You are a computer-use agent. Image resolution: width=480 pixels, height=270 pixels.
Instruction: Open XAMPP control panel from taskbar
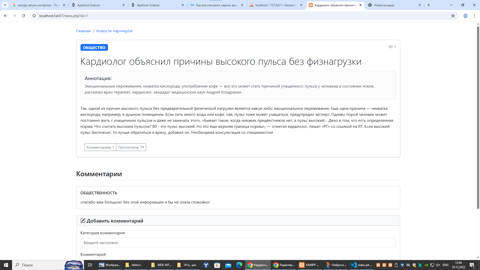(x=309, y=265)
